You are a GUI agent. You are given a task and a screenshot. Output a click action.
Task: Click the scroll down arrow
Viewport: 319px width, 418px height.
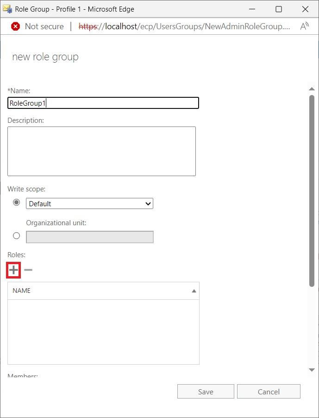click(312, 369)
